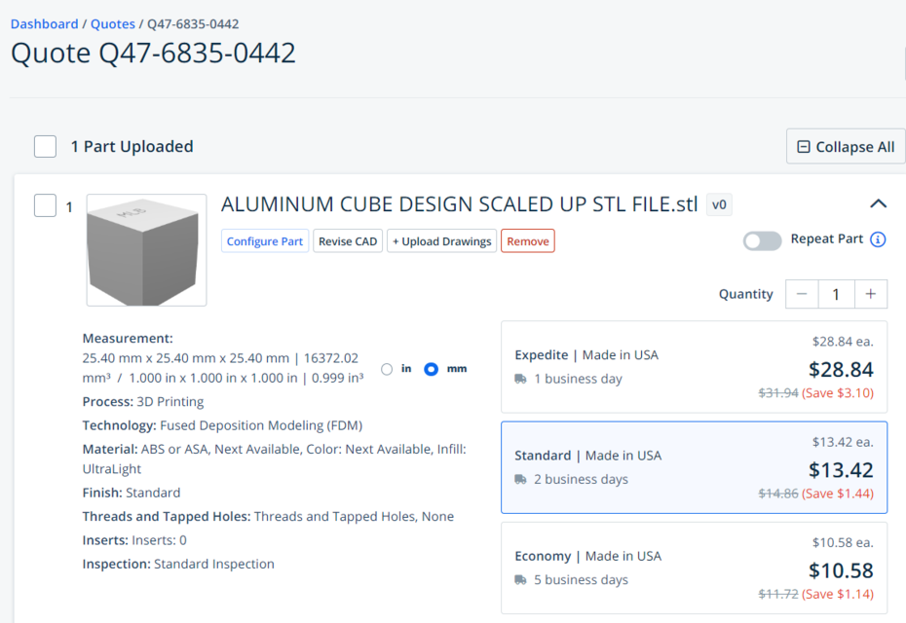906x623 pixels.
Task: Enable the Repeat Part toggle
Action: [x=762, y=239]
